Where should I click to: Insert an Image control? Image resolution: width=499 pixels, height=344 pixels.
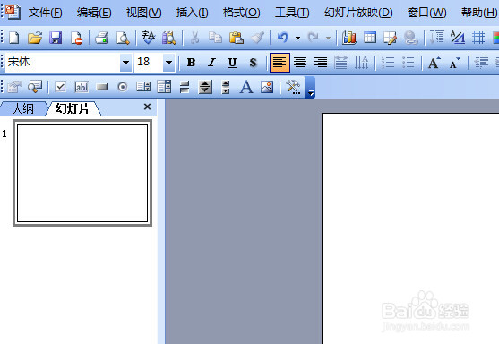pyautogui.click(x=267, y=87)
